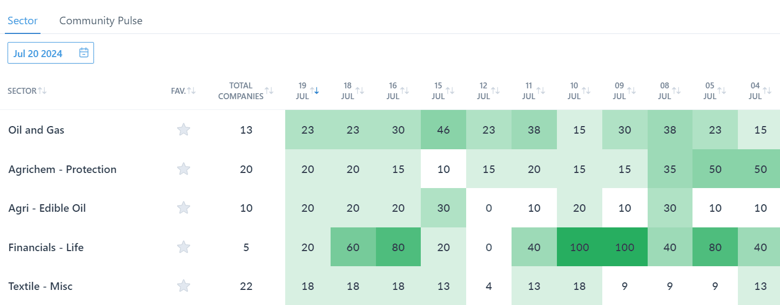Screen dimensions: 780x305
Task: Mark Textile - Misc as favorite
Action: pos(184,286)
